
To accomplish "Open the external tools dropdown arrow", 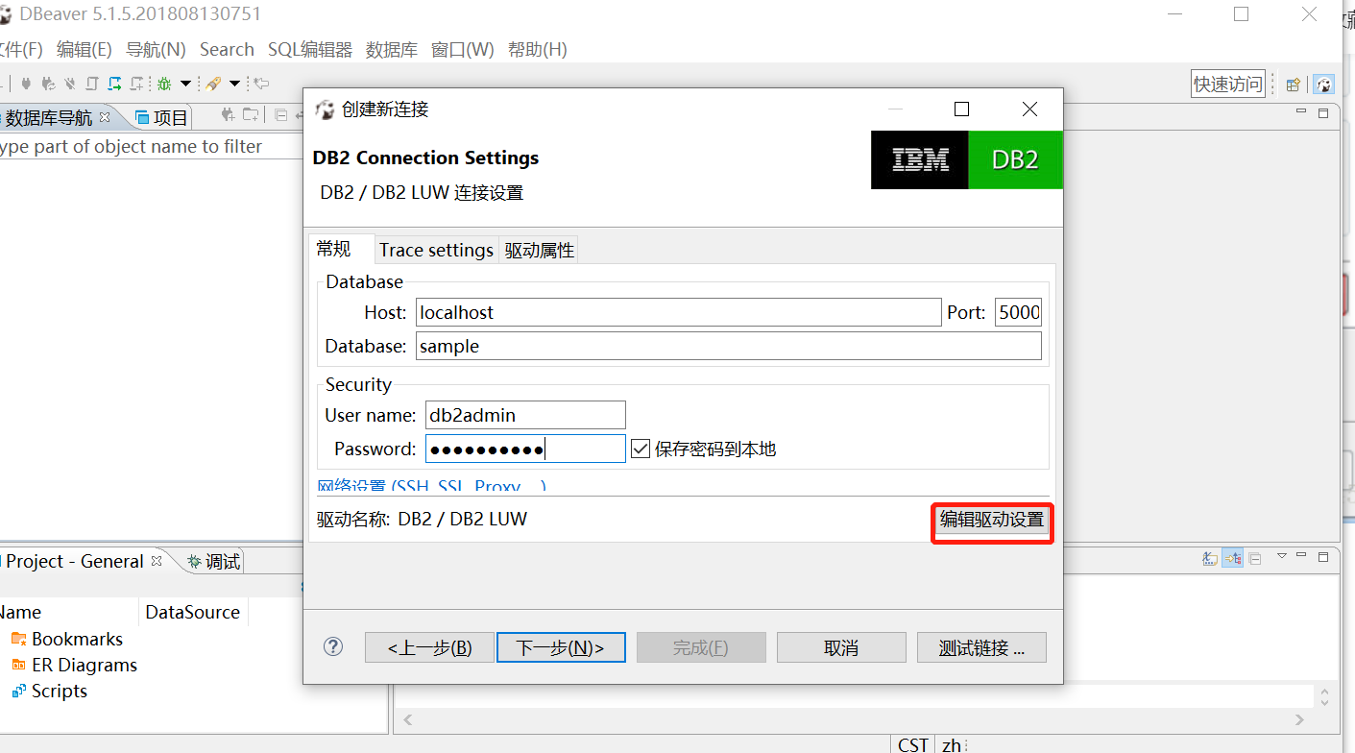I will (x=233, y=84).
